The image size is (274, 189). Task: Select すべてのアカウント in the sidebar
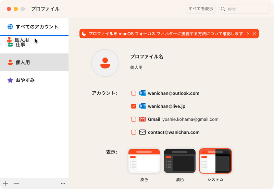34,27
